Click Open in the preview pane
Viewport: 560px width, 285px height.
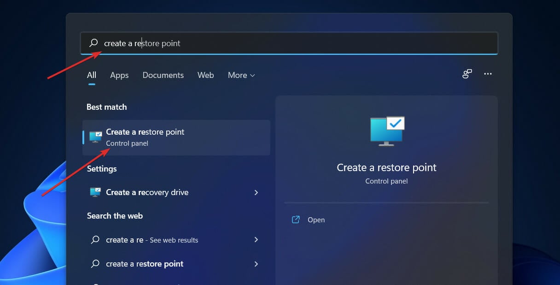316,220
